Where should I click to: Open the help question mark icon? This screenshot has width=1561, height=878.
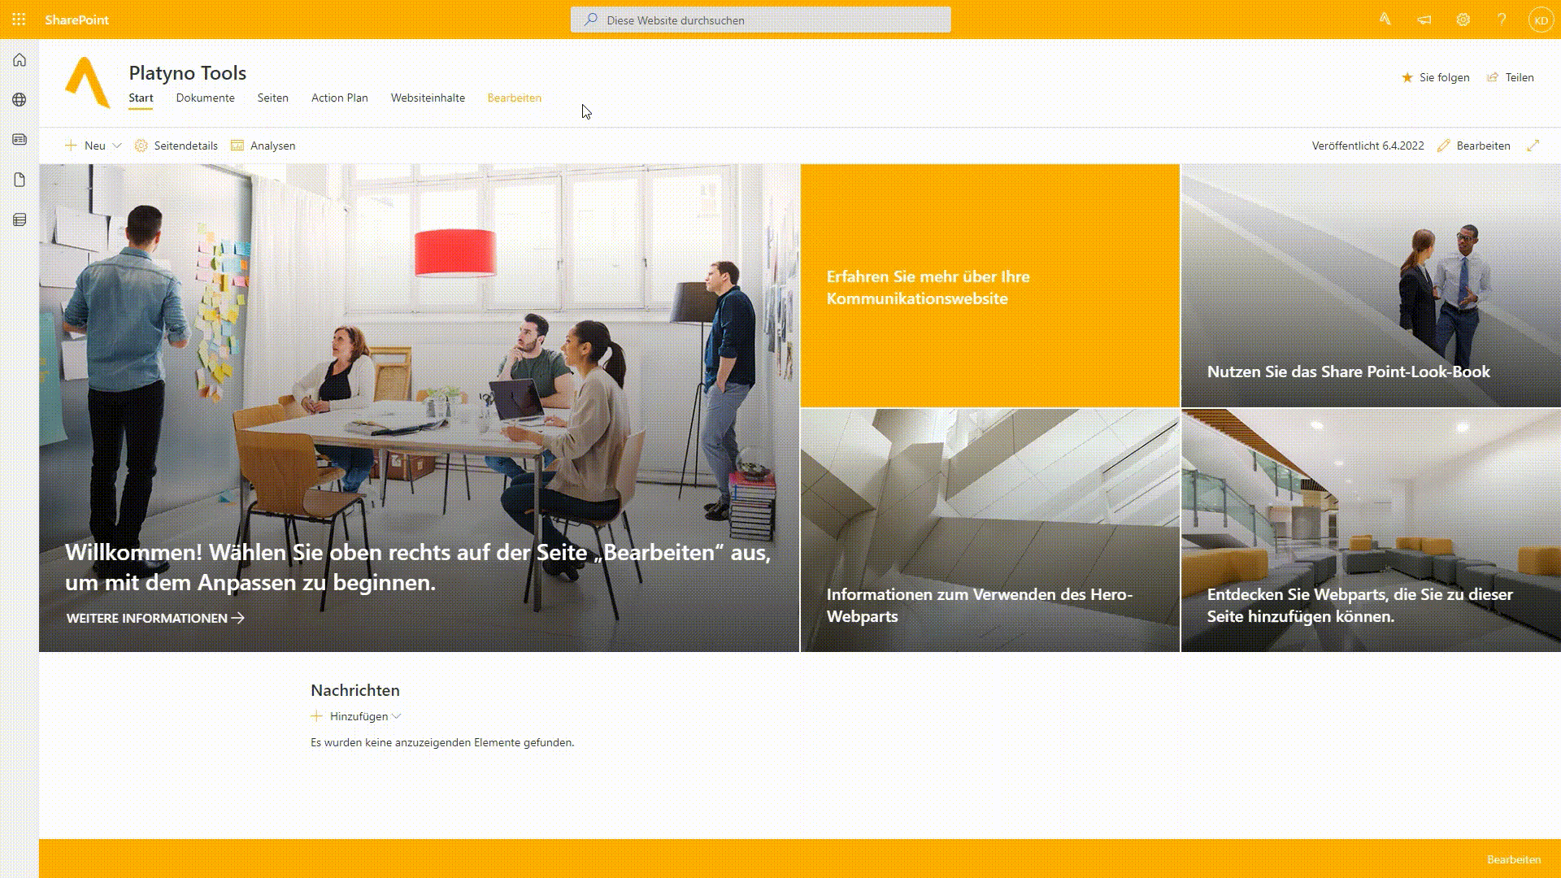1502,20
